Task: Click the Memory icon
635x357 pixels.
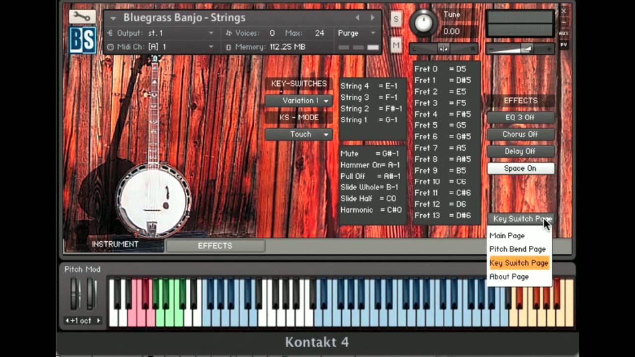Action: tap(228, 47)
